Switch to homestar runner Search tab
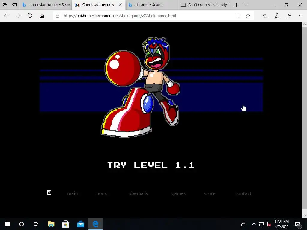307x230 pixels. tap(46, 5)
